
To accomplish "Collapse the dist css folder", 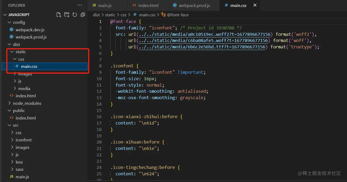I will [x=15, y=59].
